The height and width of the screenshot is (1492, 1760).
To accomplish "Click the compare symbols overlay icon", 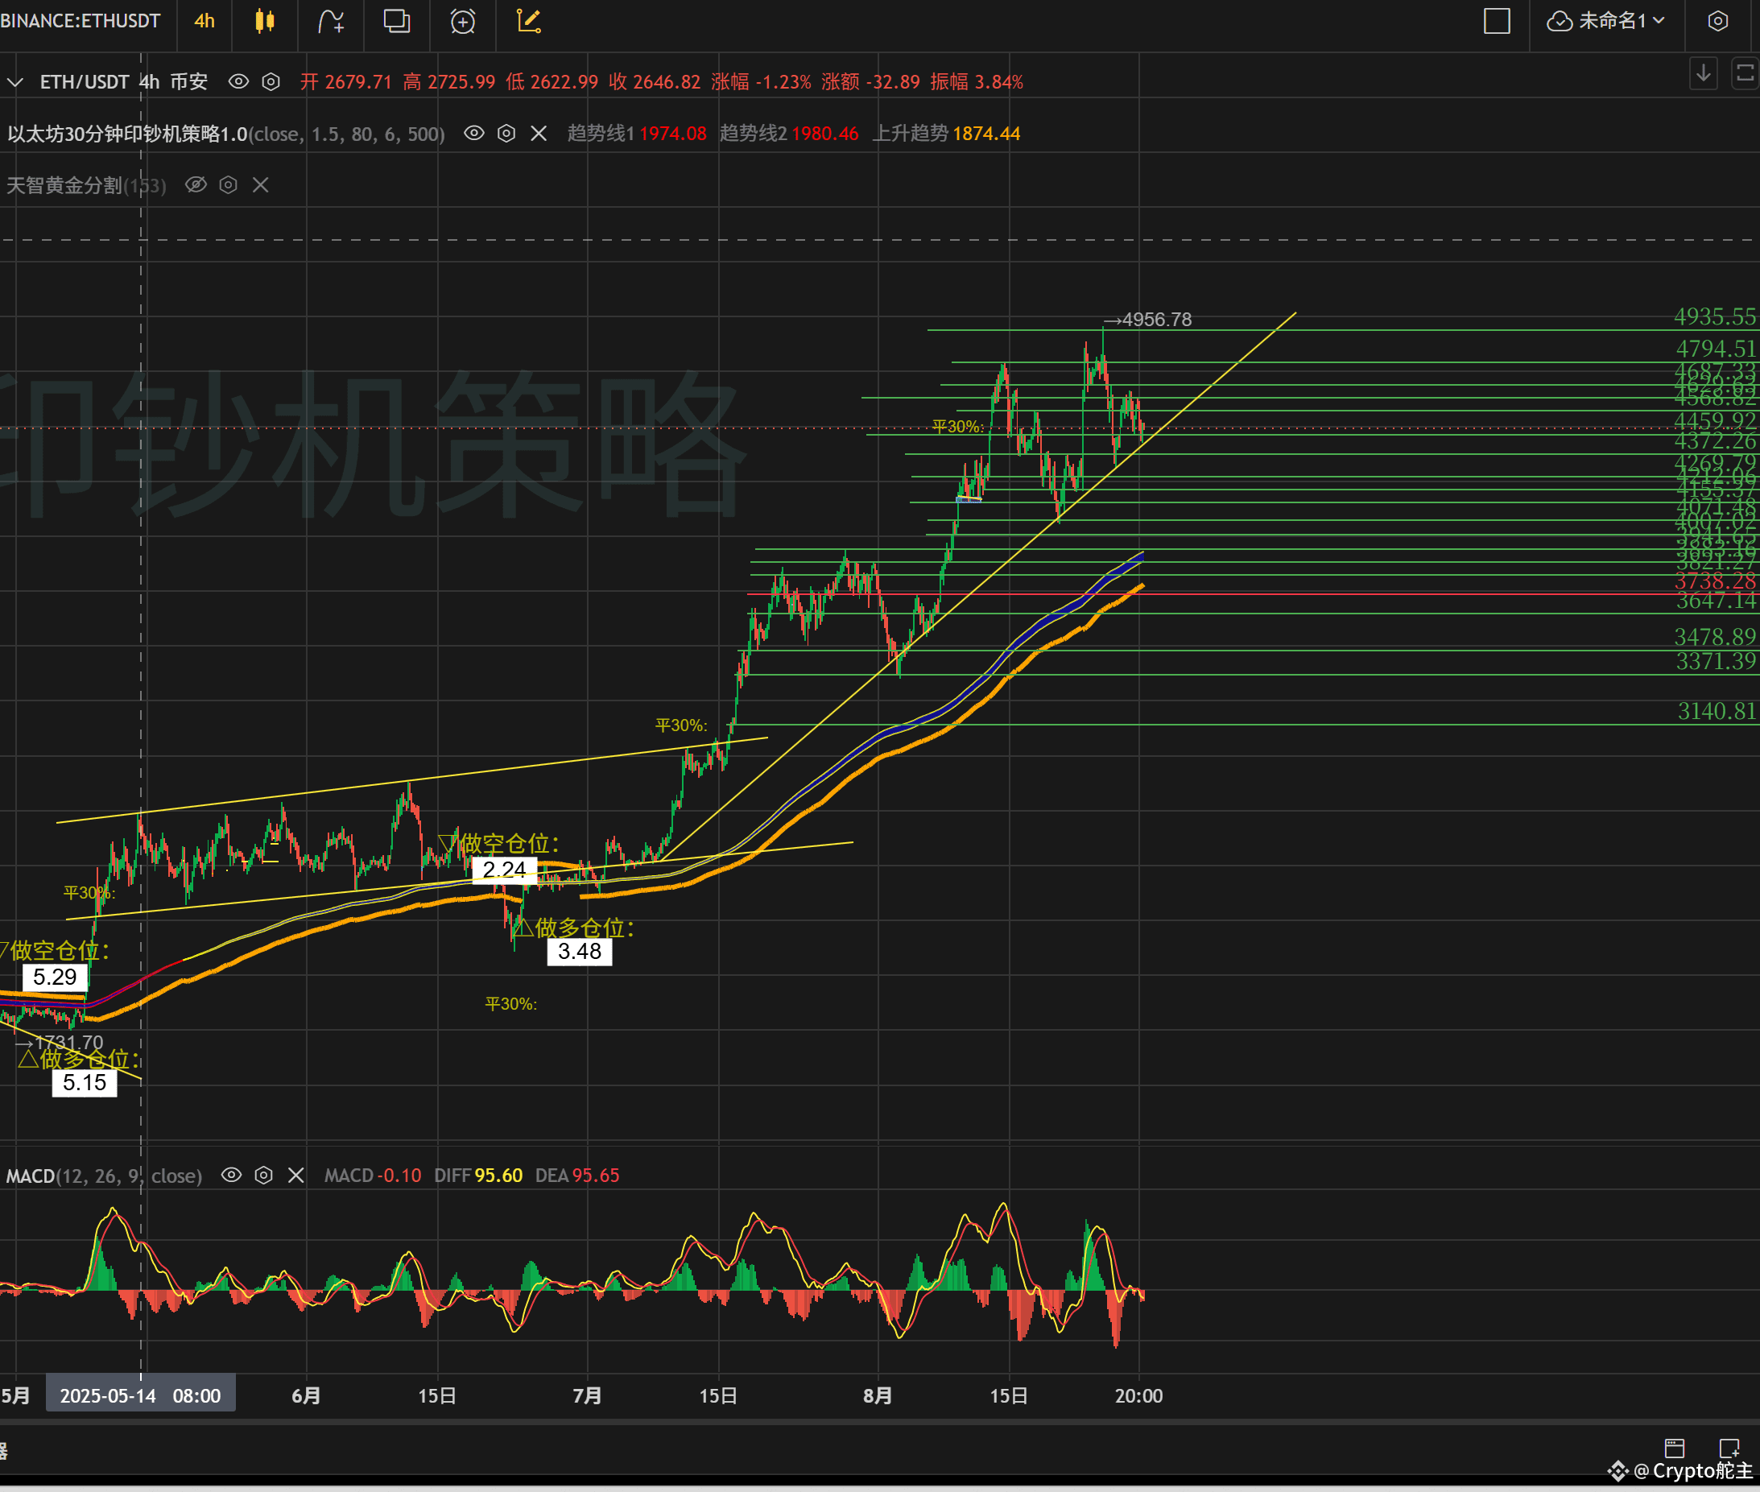I will [x=397, y=21].
